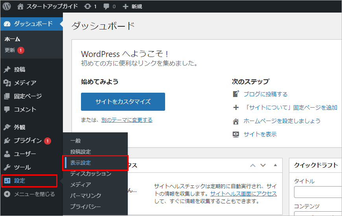
Task: Open 更新 in the sidebar submenu
Action: (x=10, y=50)
